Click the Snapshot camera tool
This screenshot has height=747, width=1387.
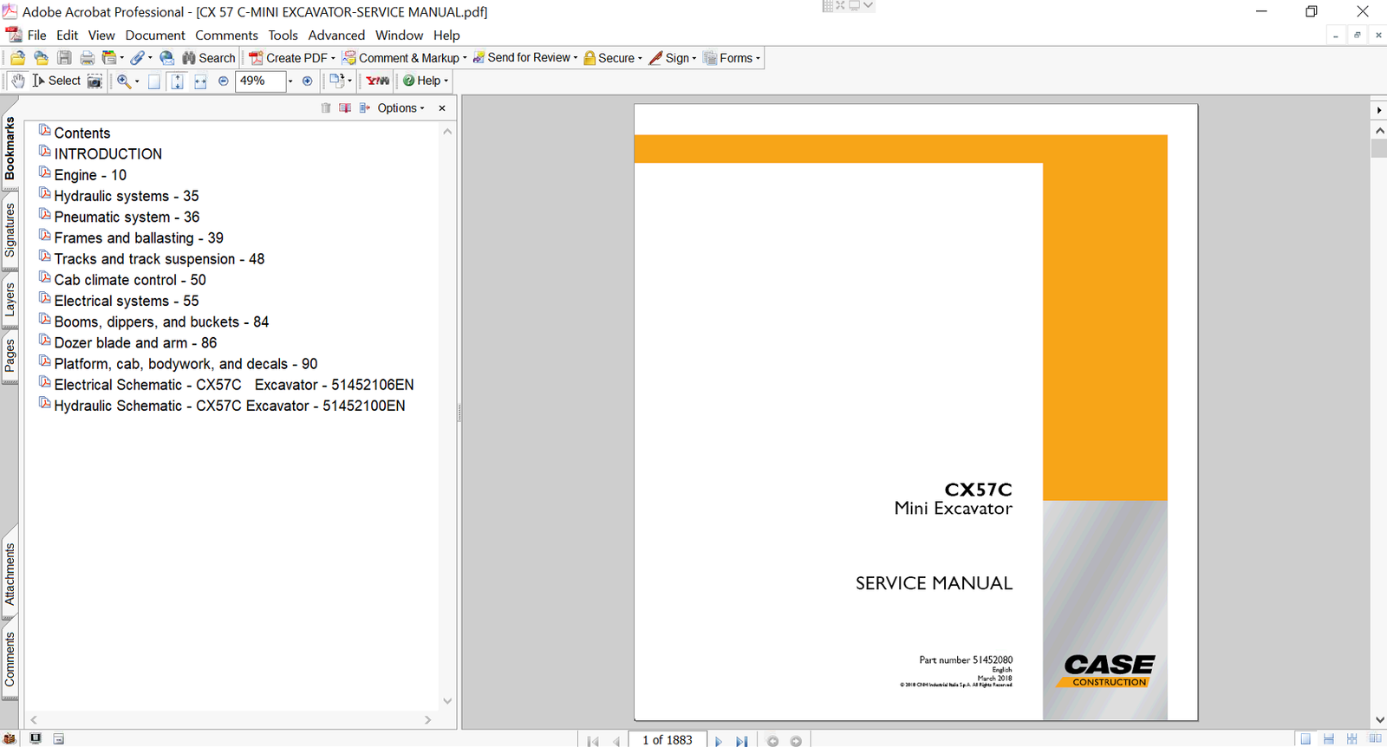(x=94, y=81)
